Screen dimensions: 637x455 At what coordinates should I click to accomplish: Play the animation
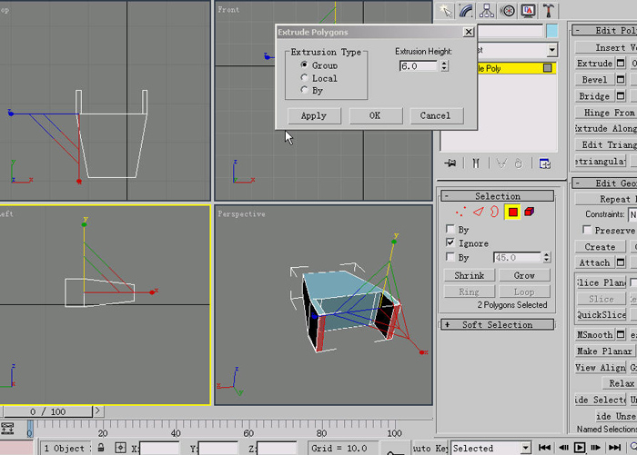[x=580, y=448]
